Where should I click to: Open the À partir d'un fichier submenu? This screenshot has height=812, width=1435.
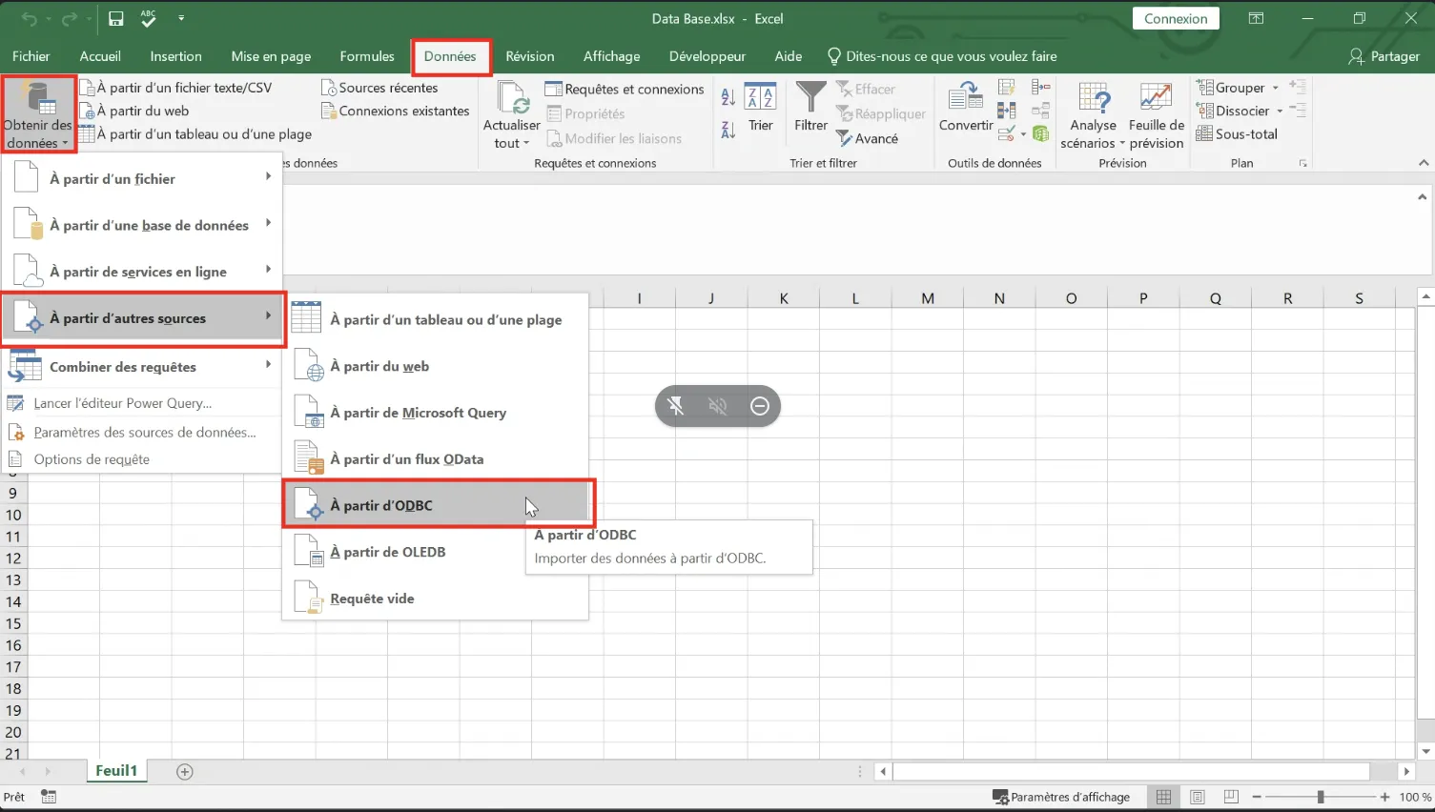pos(142,178)
